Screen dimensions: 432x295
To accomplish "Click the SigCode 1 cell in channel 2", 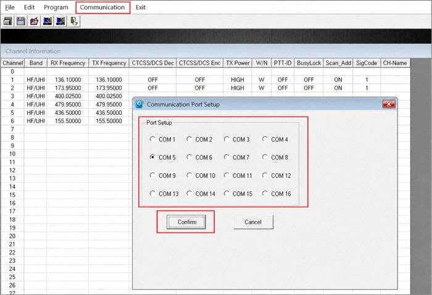I will (367, 88).
